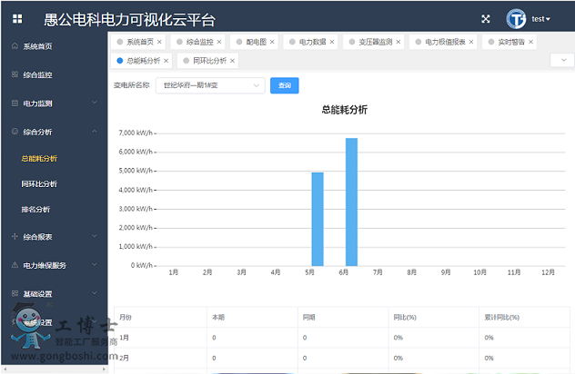The image size is (575, 374).
Task: Toggle fullscreen with the expand icon
Action: pyautogui.click(x=486, y=18)
